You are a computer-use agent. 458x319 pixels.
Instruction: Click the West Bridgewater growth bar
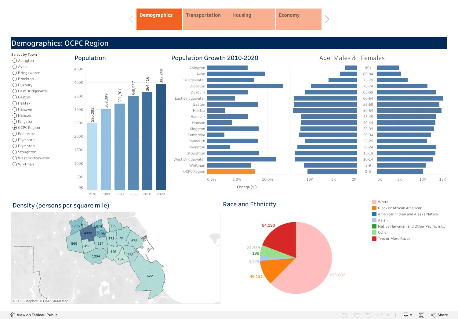click(x=242, y=159)
